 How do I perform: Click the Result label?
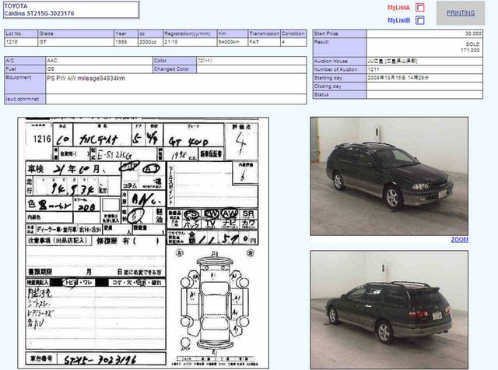pyautogui.click(x=339, y=48)
